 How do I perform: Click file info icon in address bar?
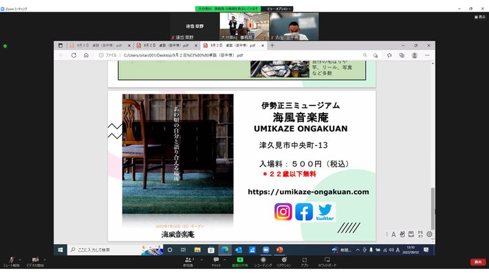point(101,55)
